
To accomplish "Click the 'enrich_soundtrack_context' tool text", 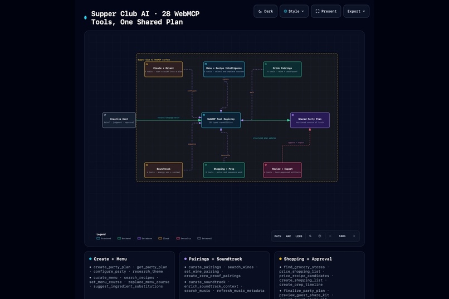I will 211,286.
